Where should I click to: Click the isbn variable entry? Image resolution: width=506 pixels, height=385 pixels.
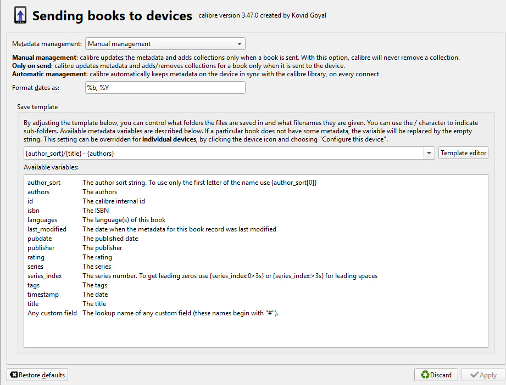[34, 211]
